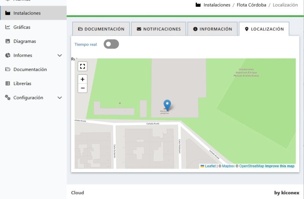Click the pin icon on LOCALIZACIÓN tab
Image resolution: width=304 pixels, height=199 pixels.
247,29
